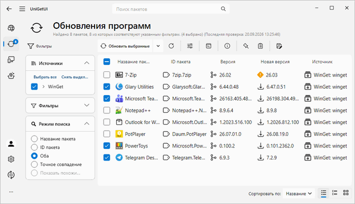Open the 'Сортировать по' Название dropdown
Screen dimensions: 355x204
[x=299, y=193]
